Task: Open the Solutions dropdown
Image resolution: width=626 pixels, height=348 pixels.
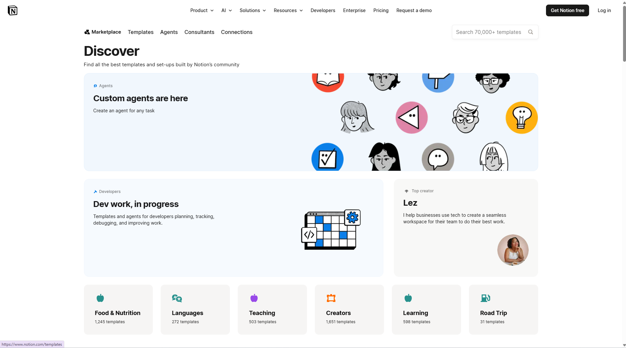Action: (x=253, y=10)
